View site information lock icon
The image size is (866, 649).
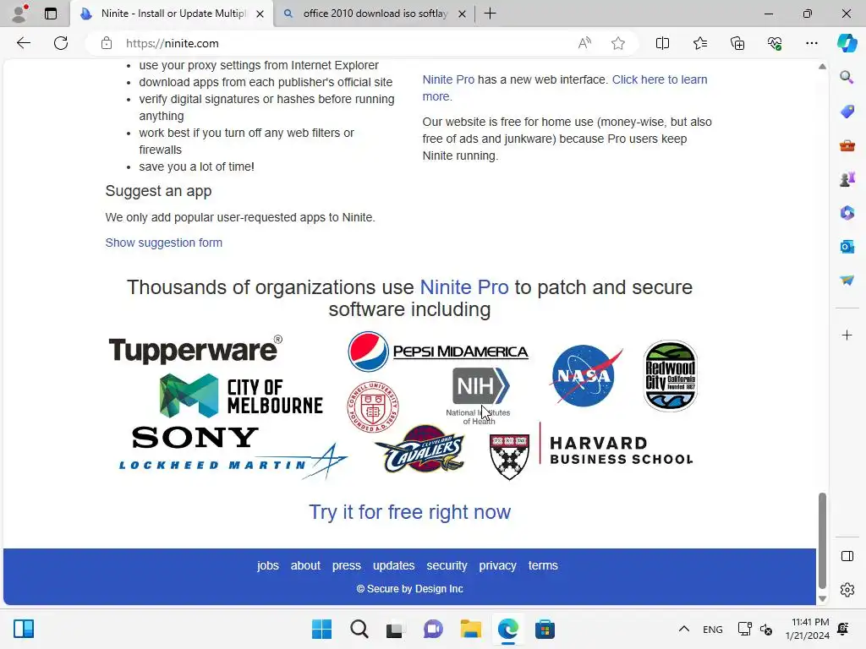(x=107, y=43)
